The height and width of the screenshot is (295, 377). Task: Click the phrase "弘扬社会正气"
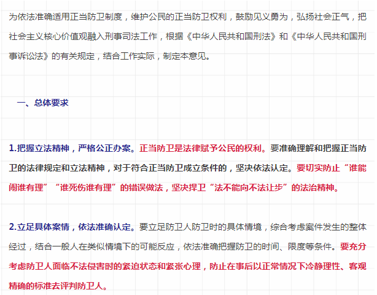[x=322, y=17]
